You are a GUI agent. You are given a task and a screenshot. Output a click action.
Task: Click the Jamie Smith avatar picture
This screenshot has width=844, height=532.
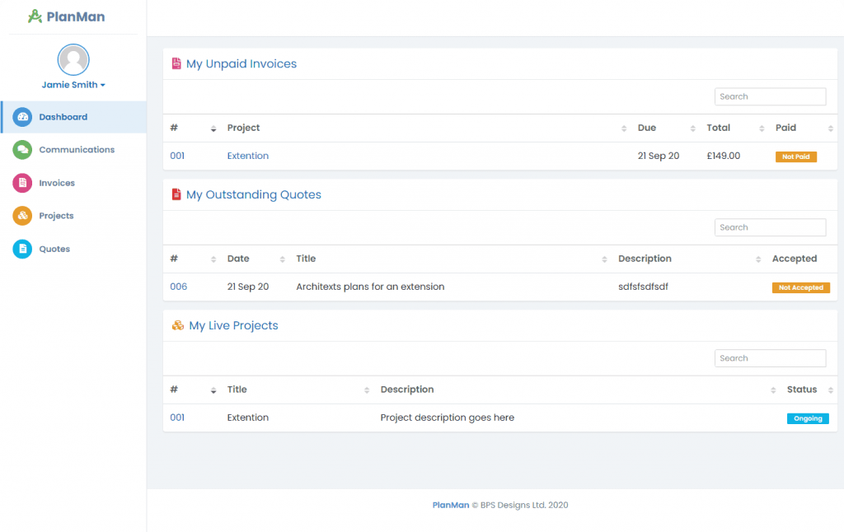tap(73, 60)
